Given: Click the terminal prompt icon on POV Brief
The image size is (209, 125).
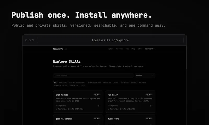Looking at the screenshot, I should coord(108,109).
